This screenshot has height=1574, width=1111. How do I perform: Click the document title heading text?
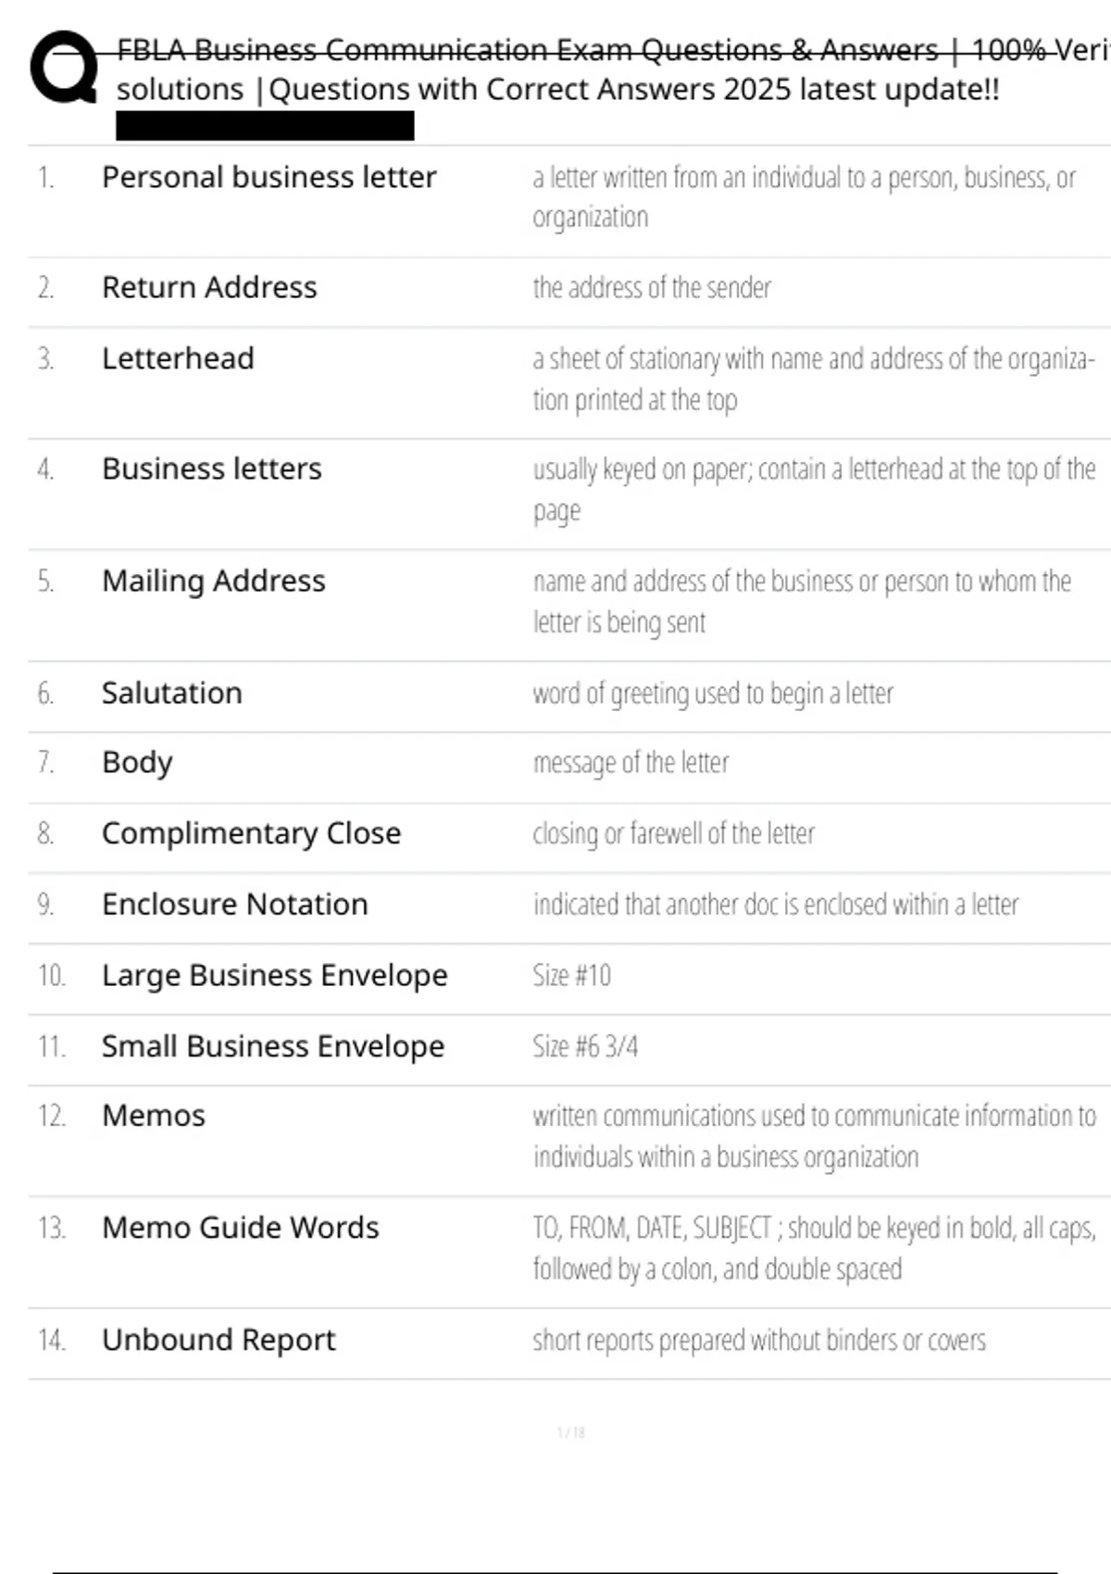click(613, 69)
